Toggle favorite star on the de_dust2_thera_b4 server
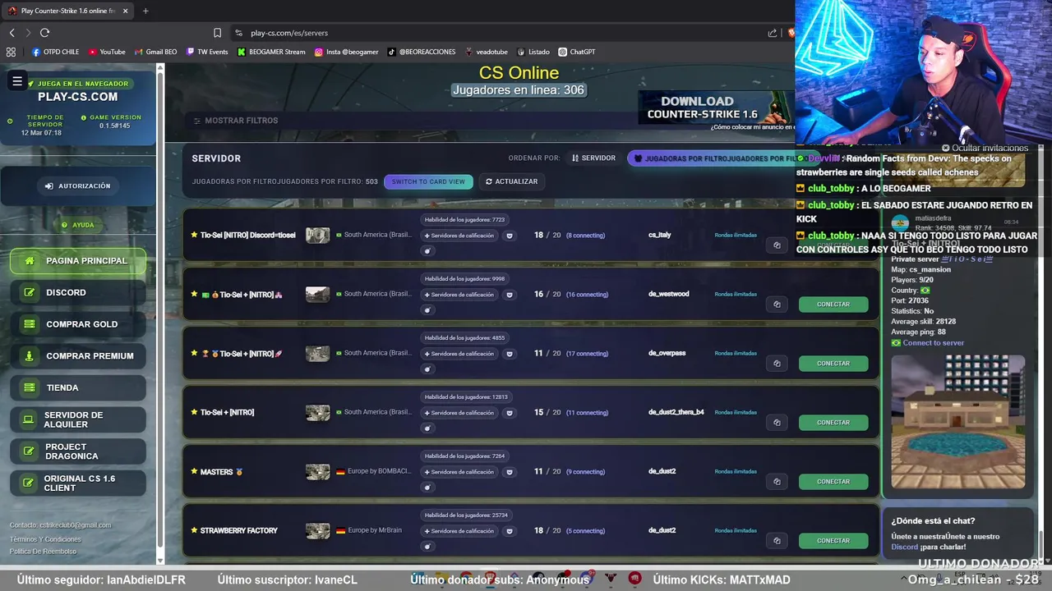The height and width of the screenshot is (591, 1052). point(194,412)
